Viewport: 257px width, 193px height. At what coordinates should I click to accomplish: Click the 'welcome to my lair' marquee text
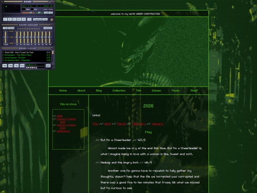(x=135, y=14)
